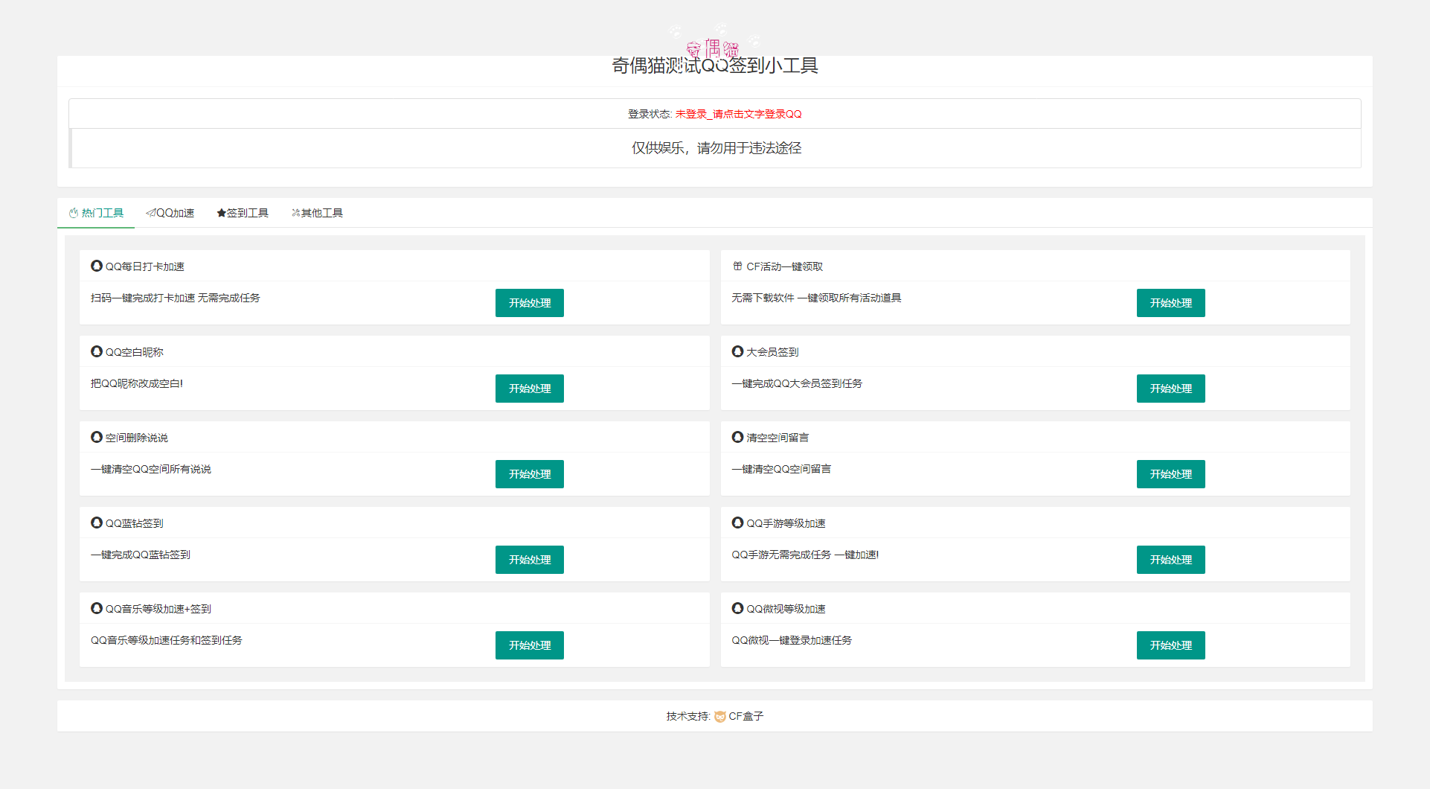Click the description QQ微视一键登录加速任务

[792, 640]
